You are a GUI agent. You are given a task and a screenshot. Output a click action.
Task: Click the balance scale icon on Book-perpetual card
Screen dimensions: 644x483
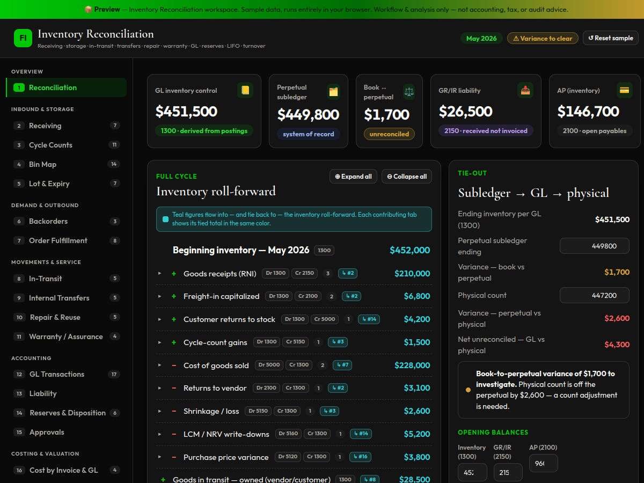tap(409, 92)
